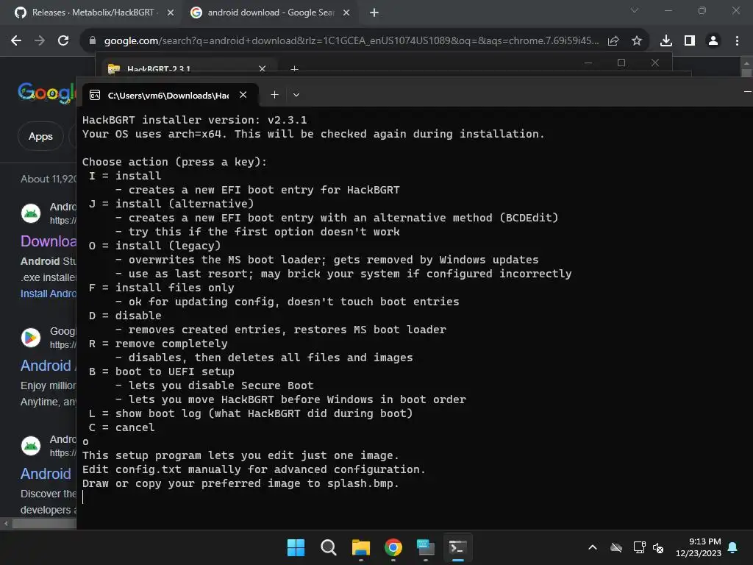Click the third result's Android favicon
753x565 pixels.
tap(31, 446)
